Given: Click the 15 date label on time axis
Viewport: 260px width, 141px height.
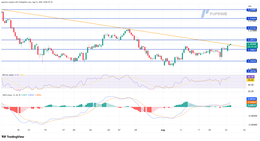Looking at the screenshot, I should (45, 130).
